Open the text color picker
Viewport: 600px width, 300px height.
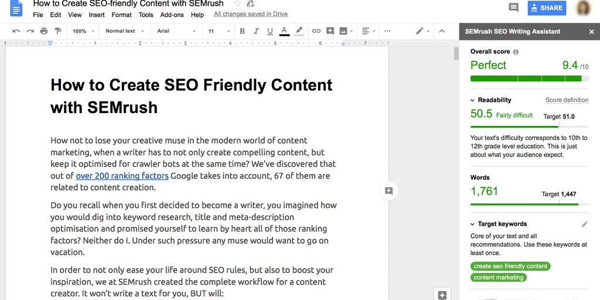284,31
